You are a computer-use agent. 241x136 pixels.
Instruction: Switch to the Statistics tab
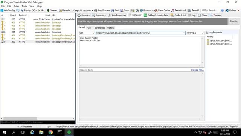click(x=84, y=15)
